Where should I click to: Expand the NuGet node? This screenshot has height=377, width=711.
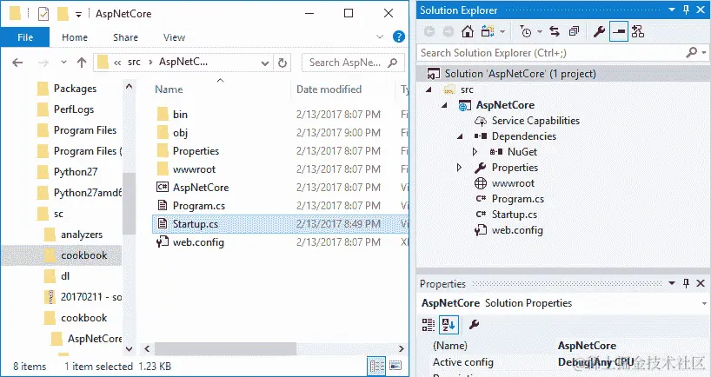pos(475,152)
